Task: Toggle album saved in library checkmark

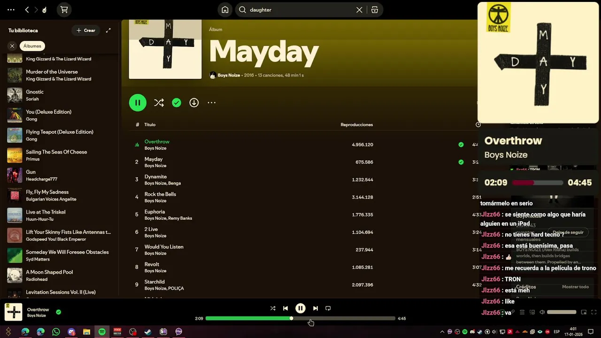Action: pyautogui.click(x=177, y=103)
